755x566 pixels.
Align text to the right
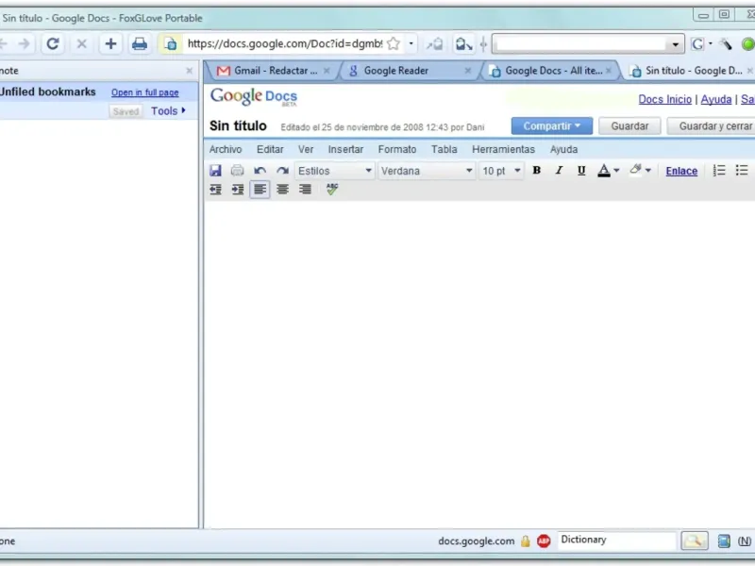pyautogui.click(x=305, y=190)
